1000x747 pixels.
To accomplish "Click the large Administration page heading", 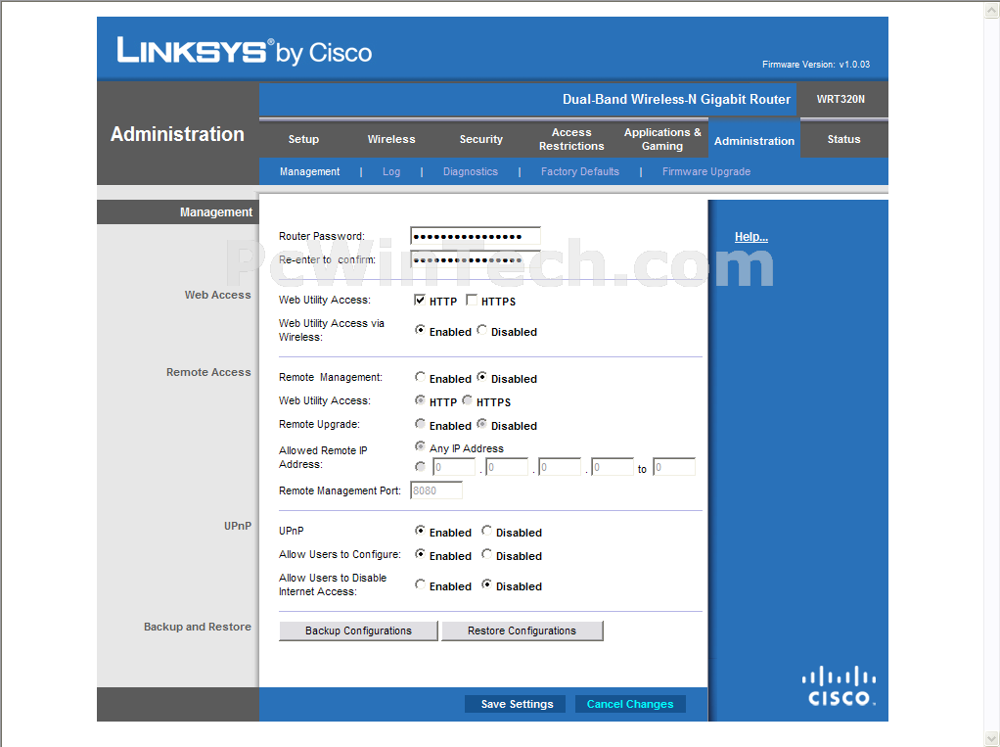I will coord(177,134).
